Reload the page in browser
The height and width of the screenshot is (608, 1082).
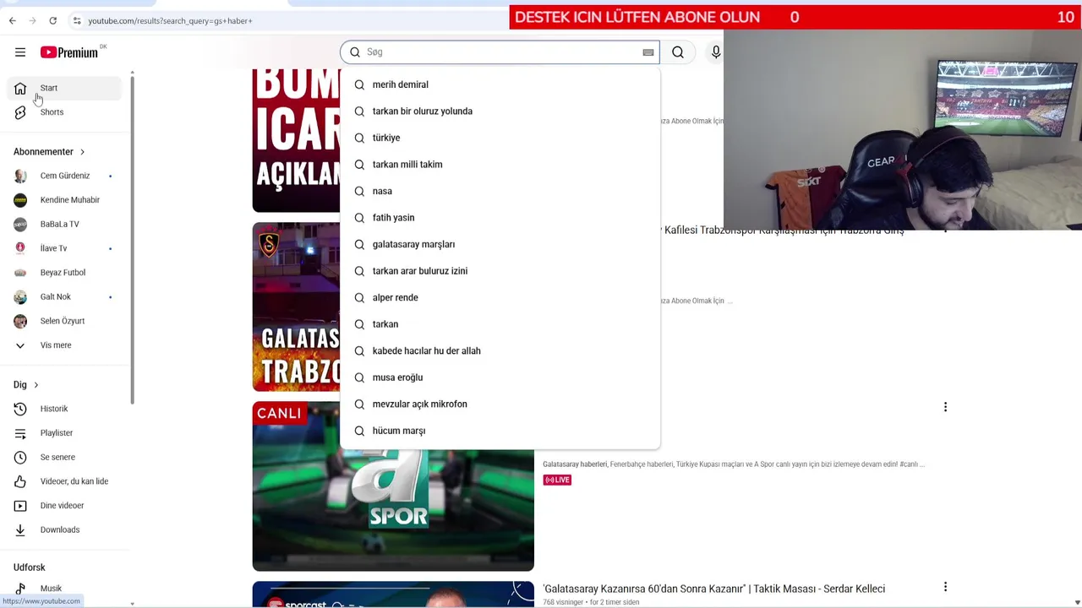pyautogui.click(x=52, y=20)
